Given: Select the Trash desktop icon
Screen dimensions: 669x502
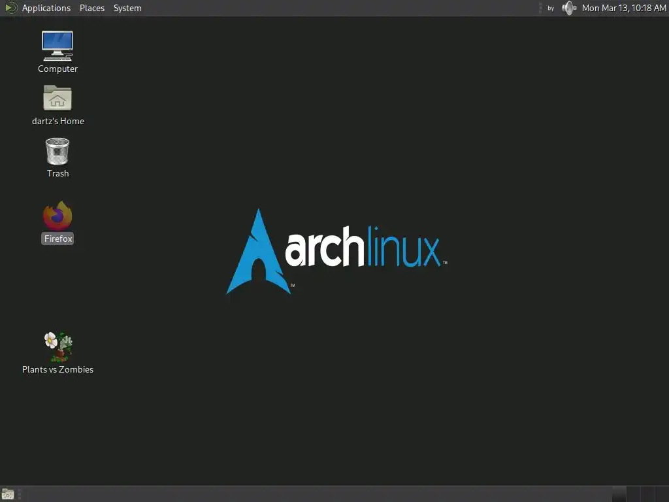Looking at the screenshot, I should (x=57, y=151).
